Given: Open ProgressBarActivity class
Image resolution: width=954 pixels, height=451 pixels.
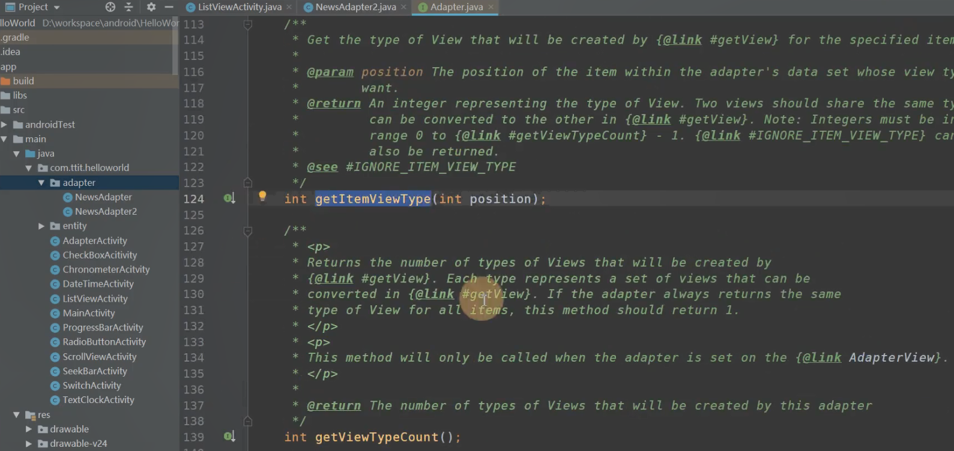Looking at the screenshot, I should pos(103,327).
